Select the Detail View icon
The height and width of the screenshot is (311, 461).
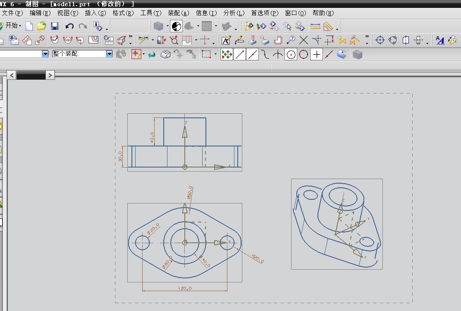(x=40, y=40)
